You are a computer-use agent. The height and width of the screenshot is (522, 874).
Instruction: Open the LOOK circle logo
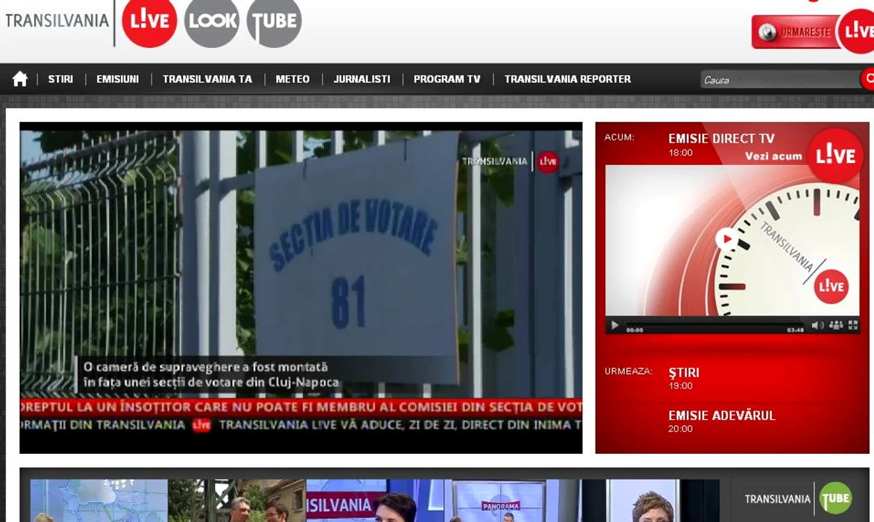pos(212,20)
